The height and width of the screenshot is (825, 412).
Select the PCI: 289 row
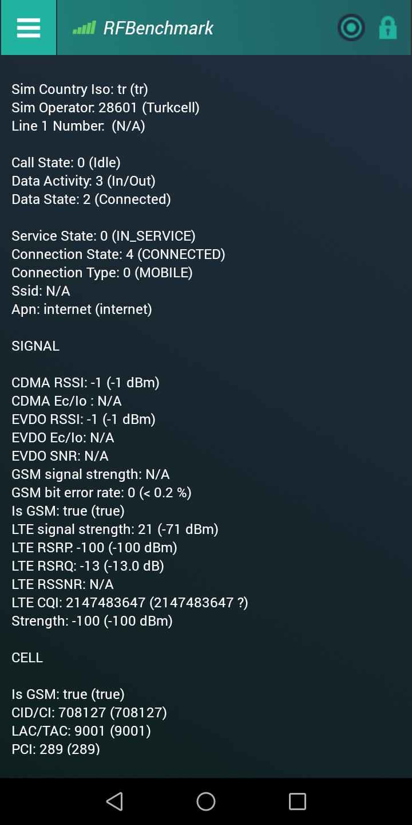[56, 749]
